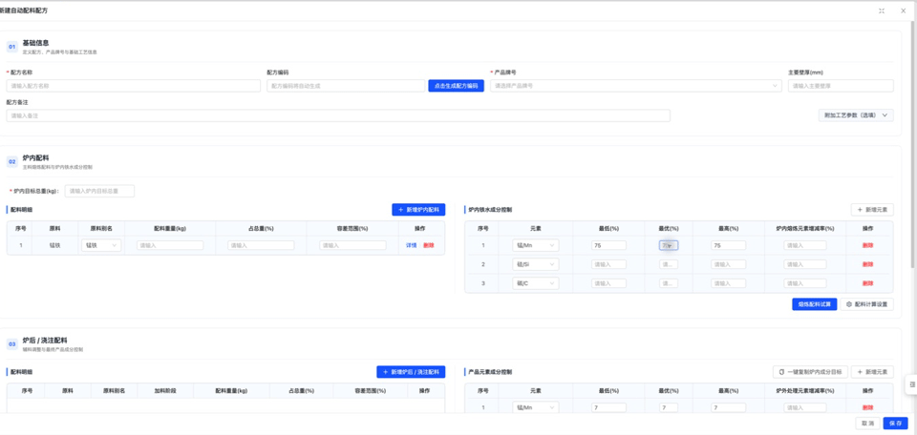
Task: Click 详情 link in 配料明细 row
Action: point(411,246)
